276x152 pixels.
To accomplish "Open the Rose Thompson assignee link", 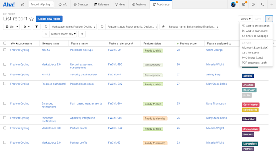I will [216, 103].
